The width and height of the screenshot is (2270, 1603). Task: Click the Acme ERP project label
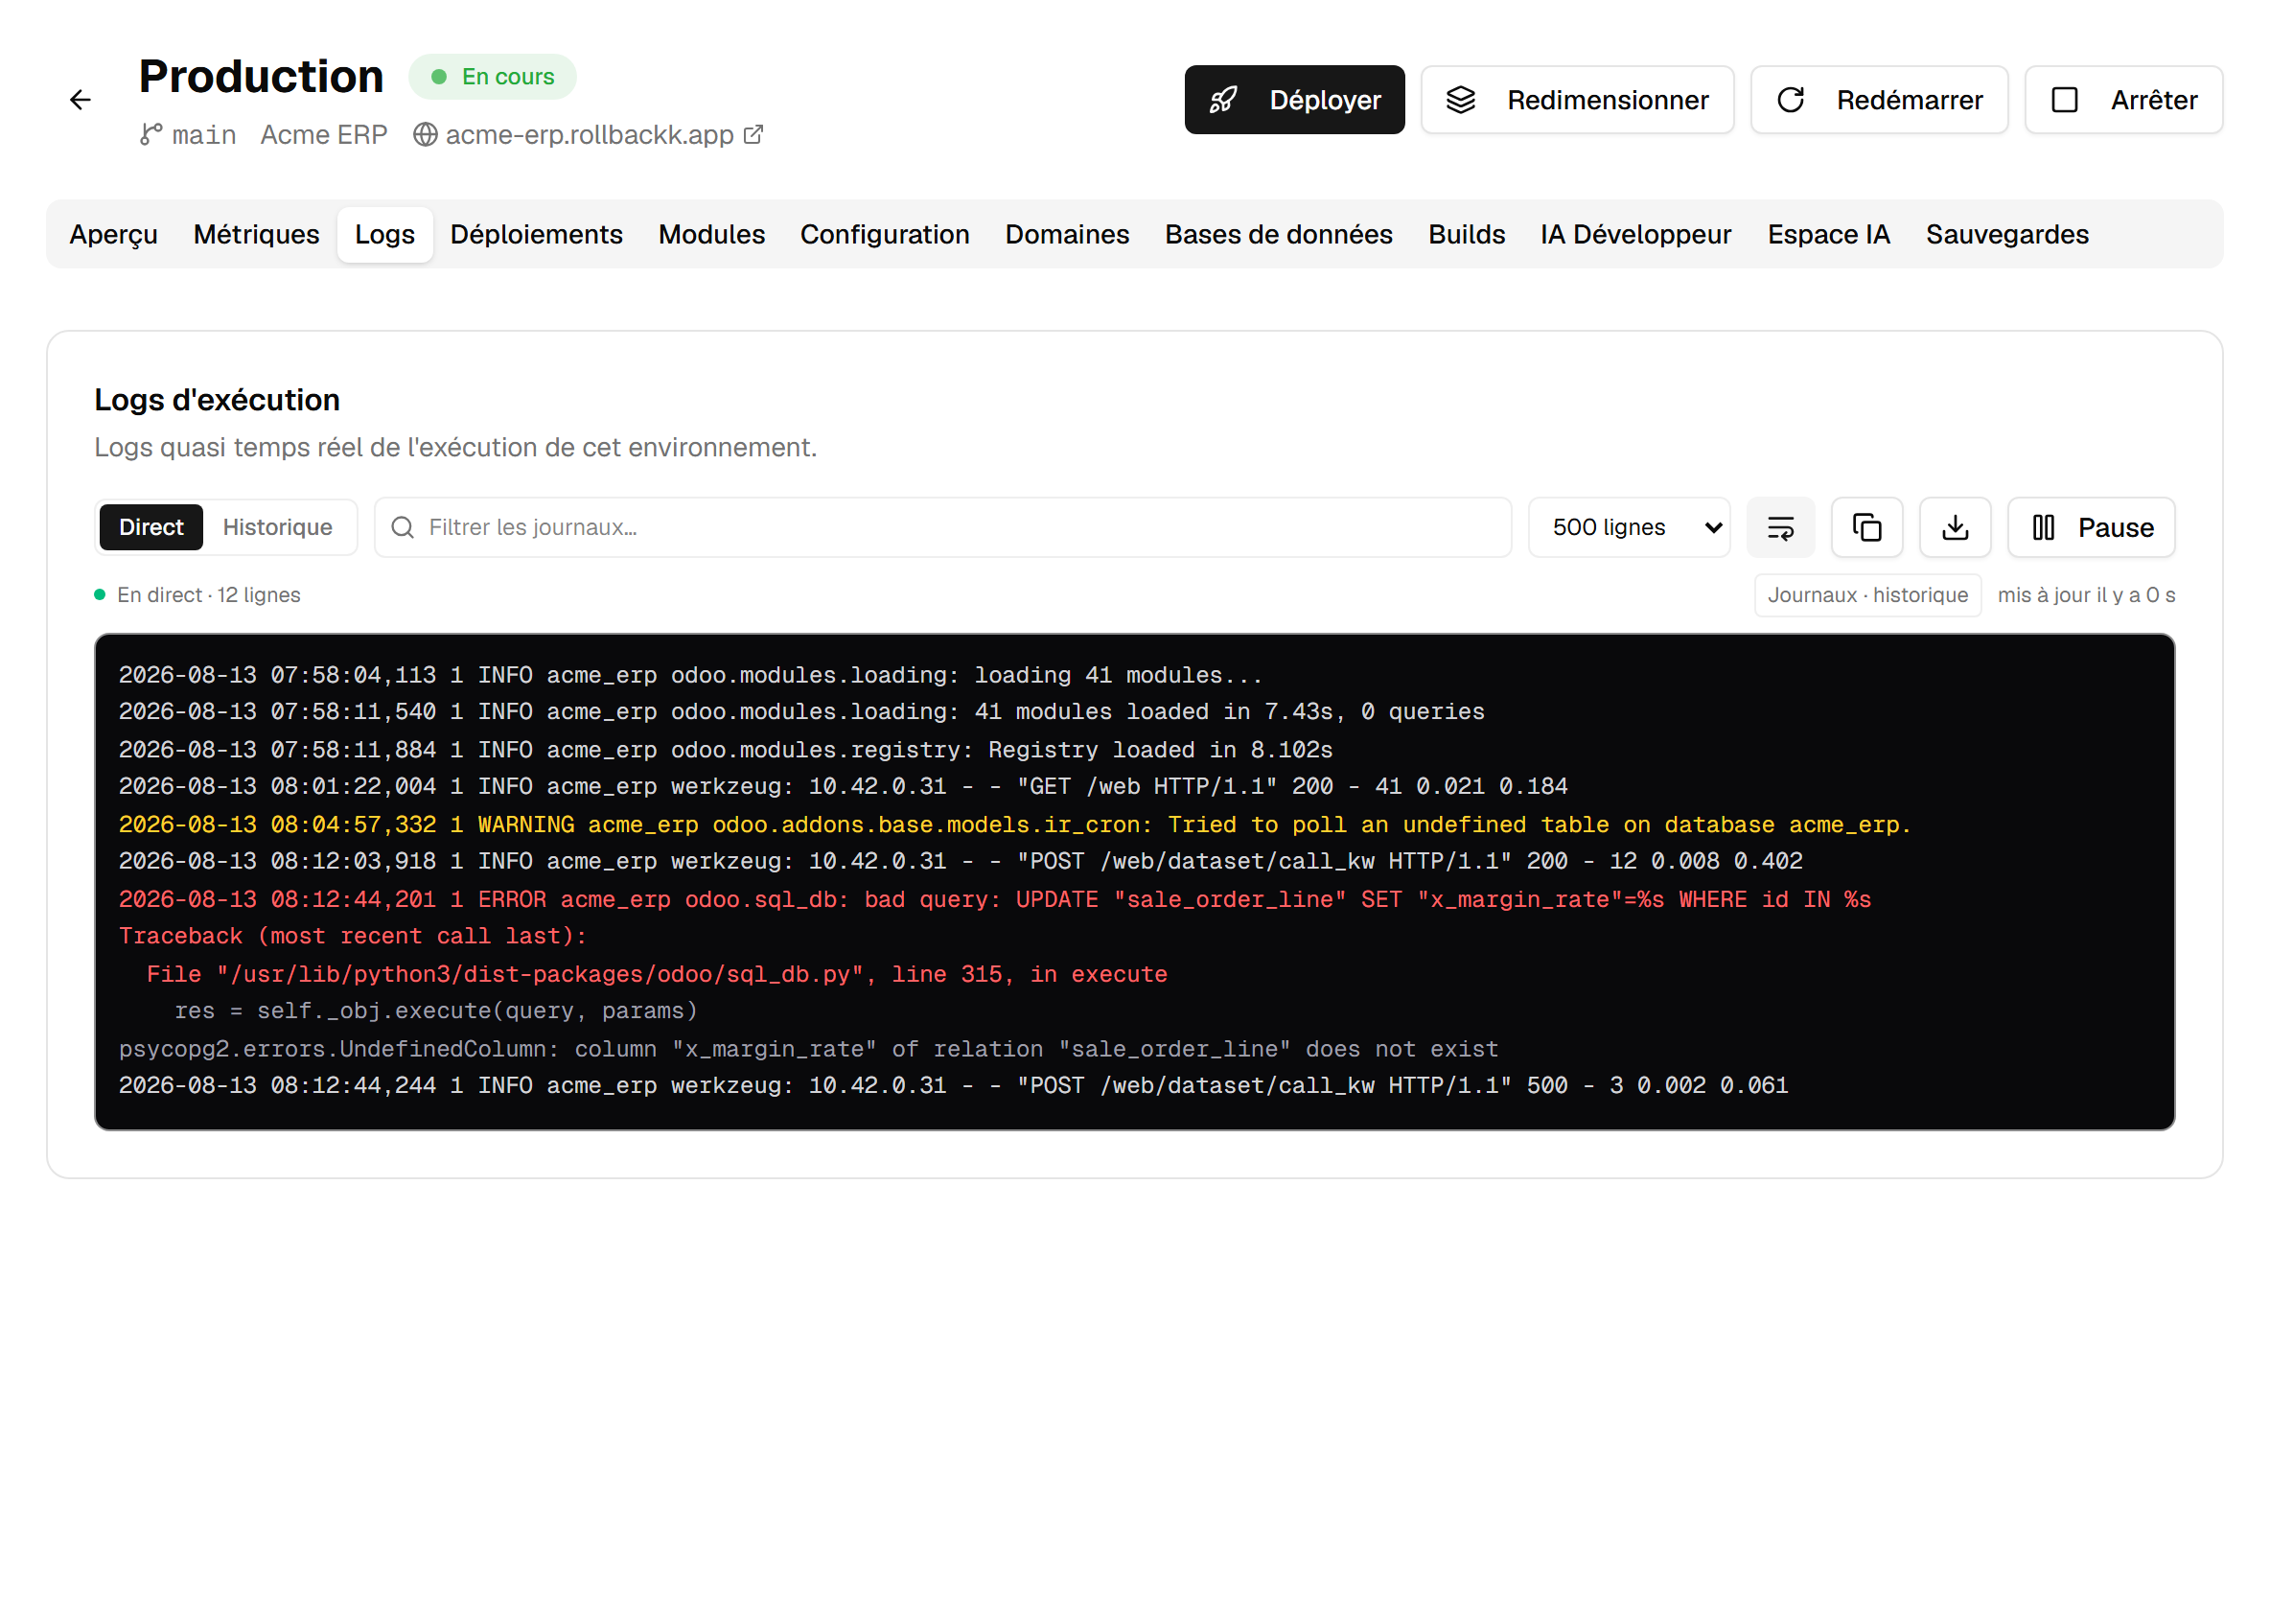[323, 134]
